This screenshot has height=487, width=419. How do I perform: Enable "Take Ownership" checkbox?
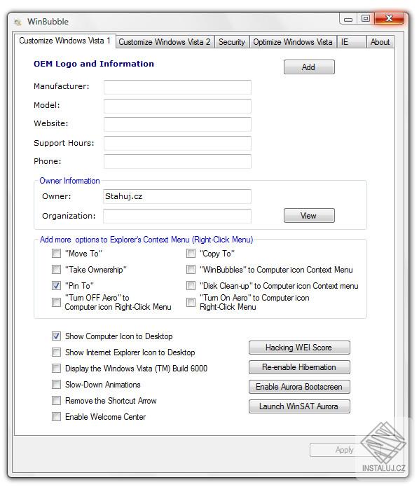click(x=56, y=269)
